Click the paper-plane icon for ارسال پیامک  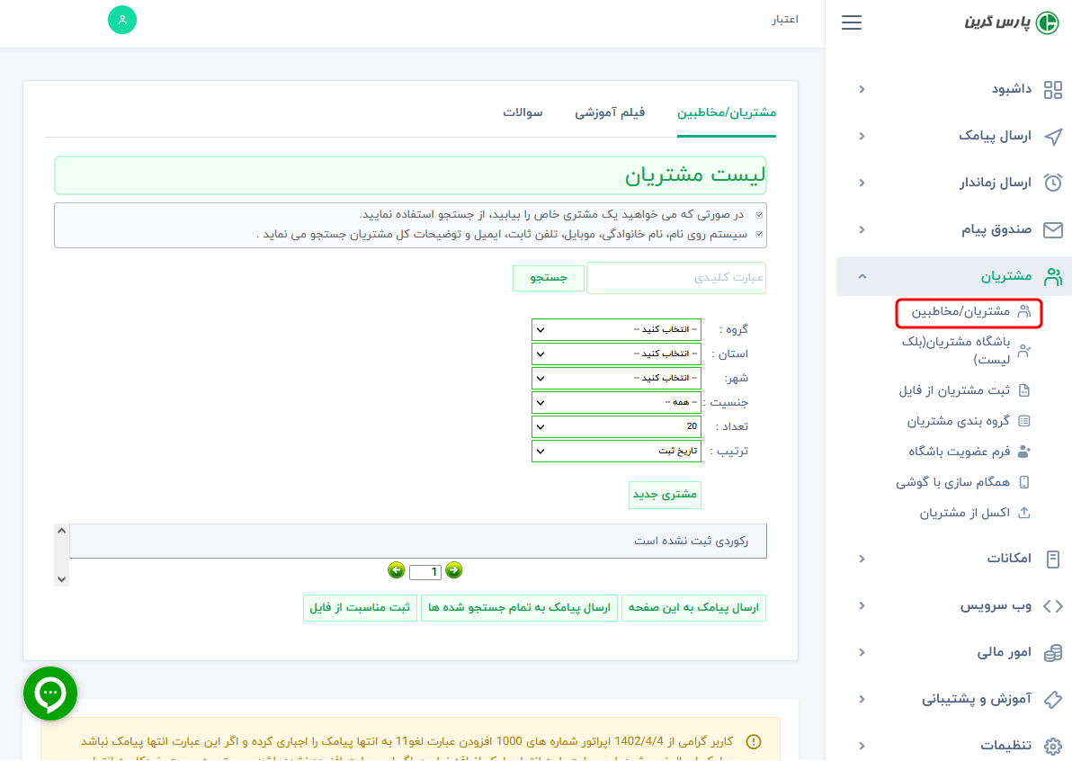click(x=1053, y=136)
